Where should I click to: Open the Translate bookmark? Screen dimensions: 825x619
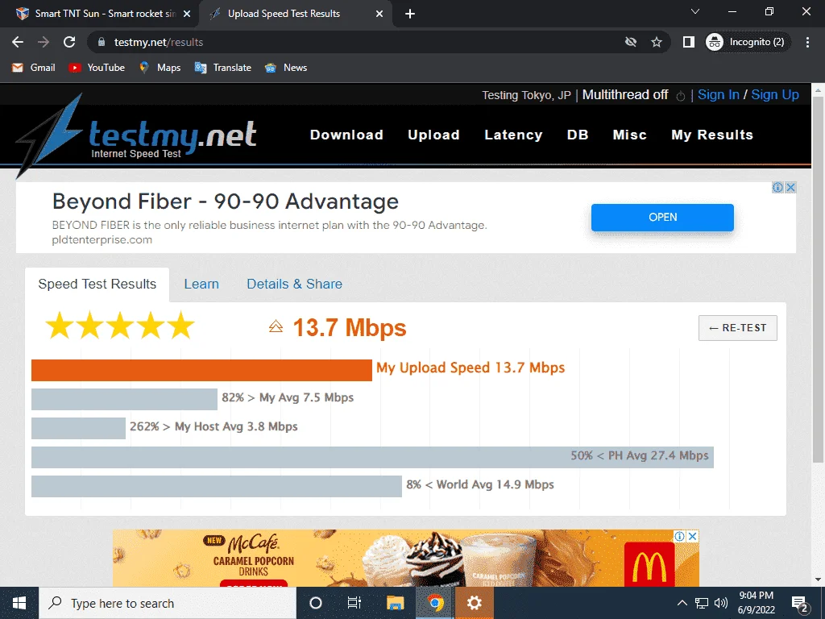pos(222,68)
